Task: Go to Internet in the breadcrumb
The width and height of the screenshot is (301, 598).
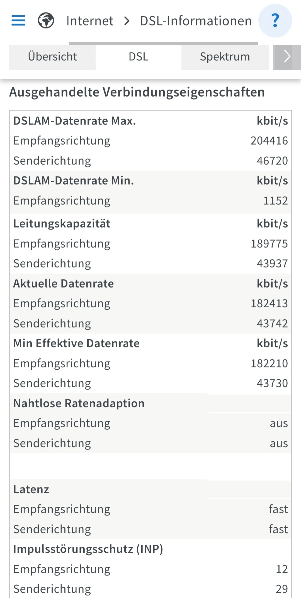Action: [x=90, y=21]
